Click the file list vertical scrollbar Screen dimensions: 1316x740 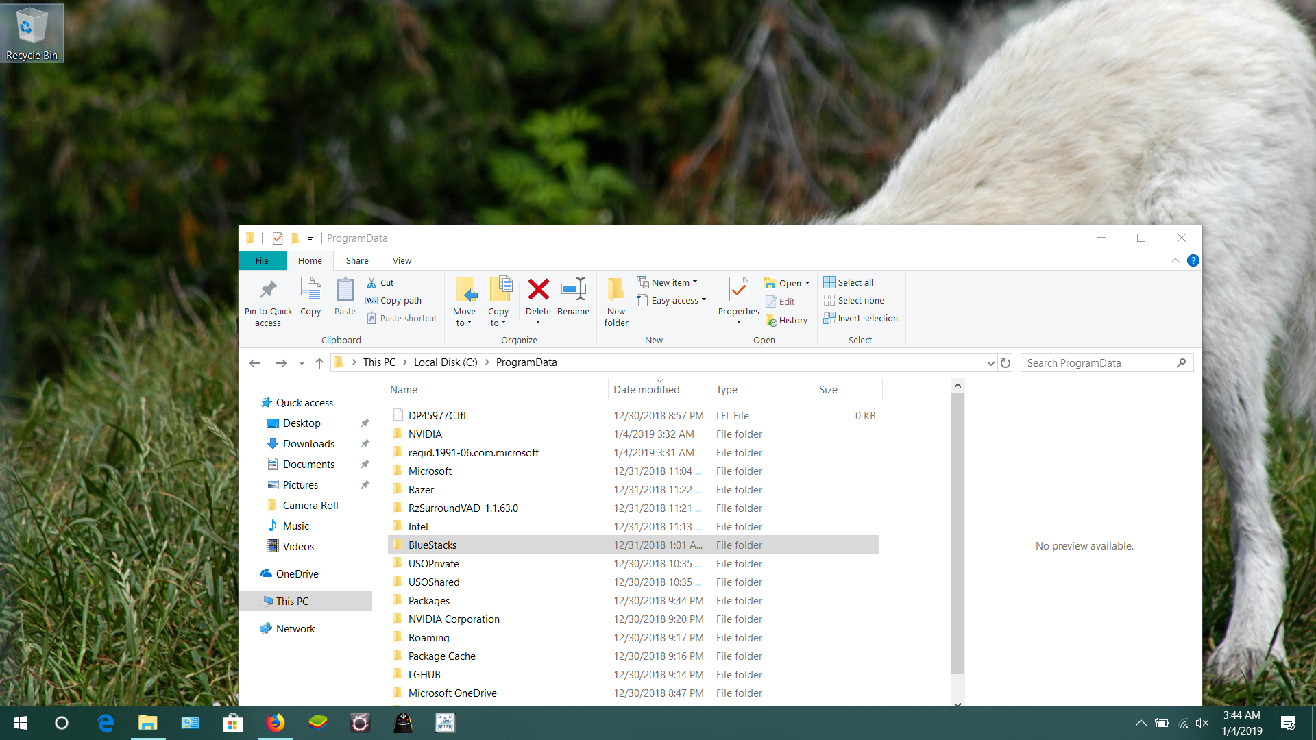click(x=958, y=534)
